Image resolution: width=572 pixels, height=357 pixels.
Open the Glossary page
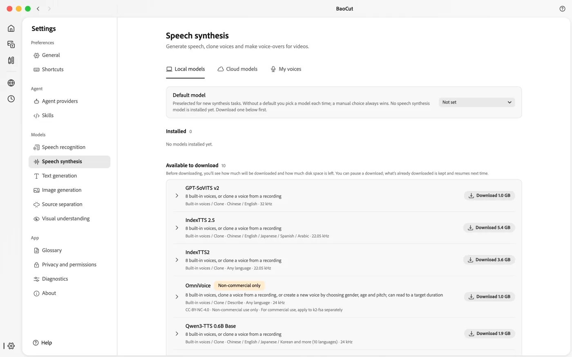[69, 251]
